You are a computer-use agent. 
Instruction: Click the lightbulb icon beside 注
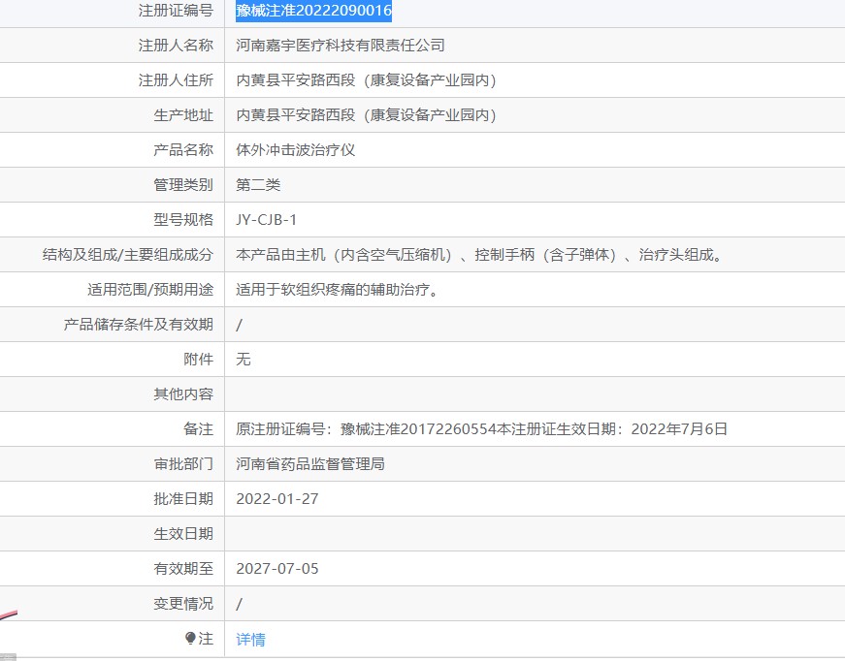pyautogui.click(x=190, y=639)
